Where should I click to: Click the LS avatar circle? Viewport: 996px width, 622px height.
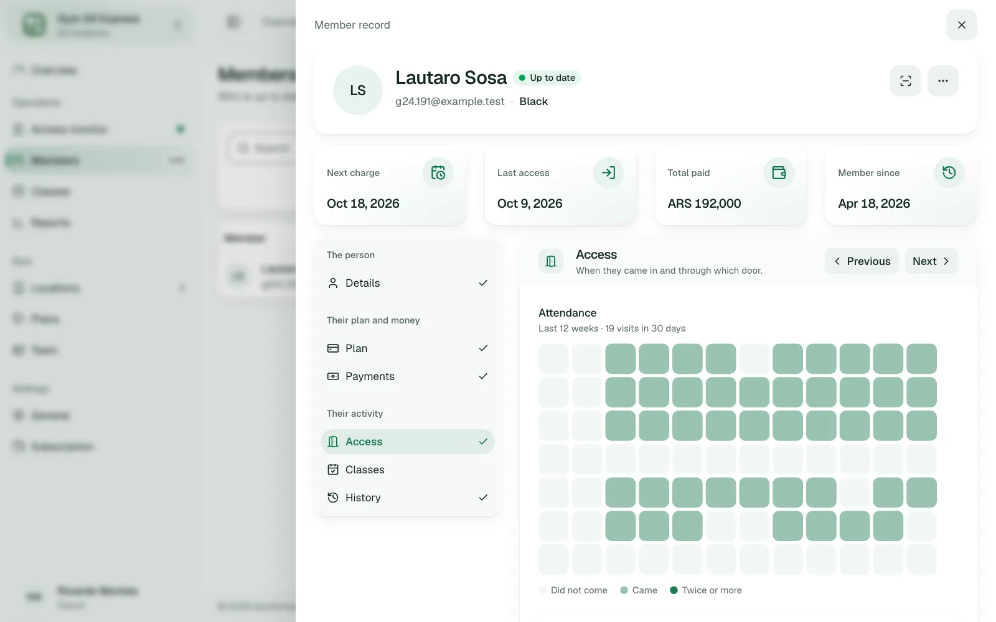(358, 90)
